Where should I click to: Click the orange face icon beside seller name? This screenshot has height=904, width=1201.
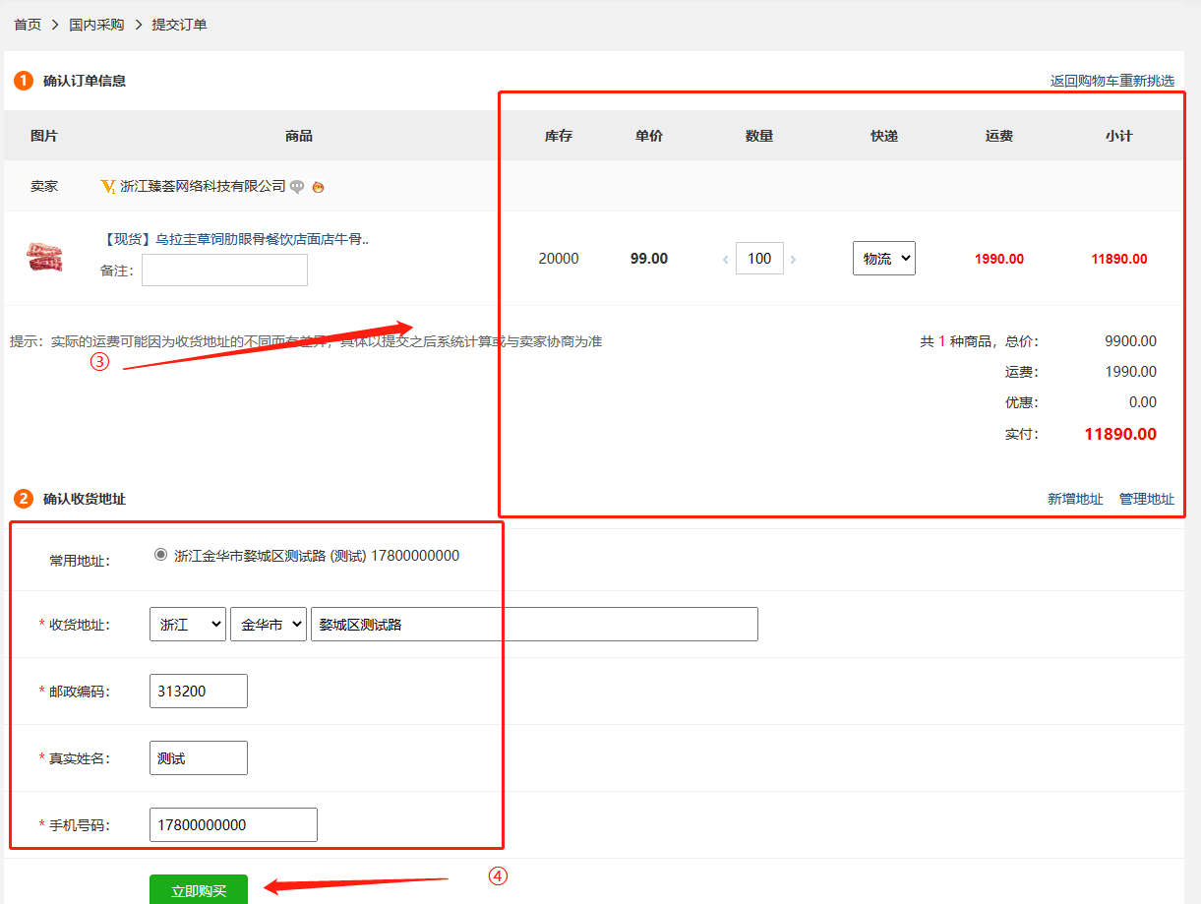[318, 187]
